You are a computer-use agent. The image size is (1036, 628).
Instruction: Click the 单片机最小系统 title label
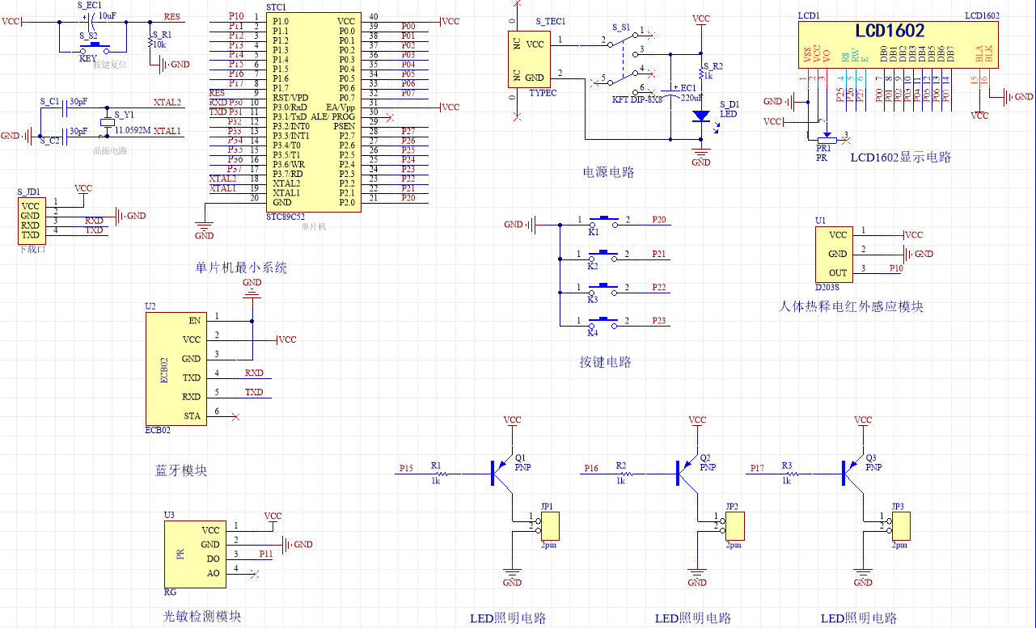tap(241, 268)
